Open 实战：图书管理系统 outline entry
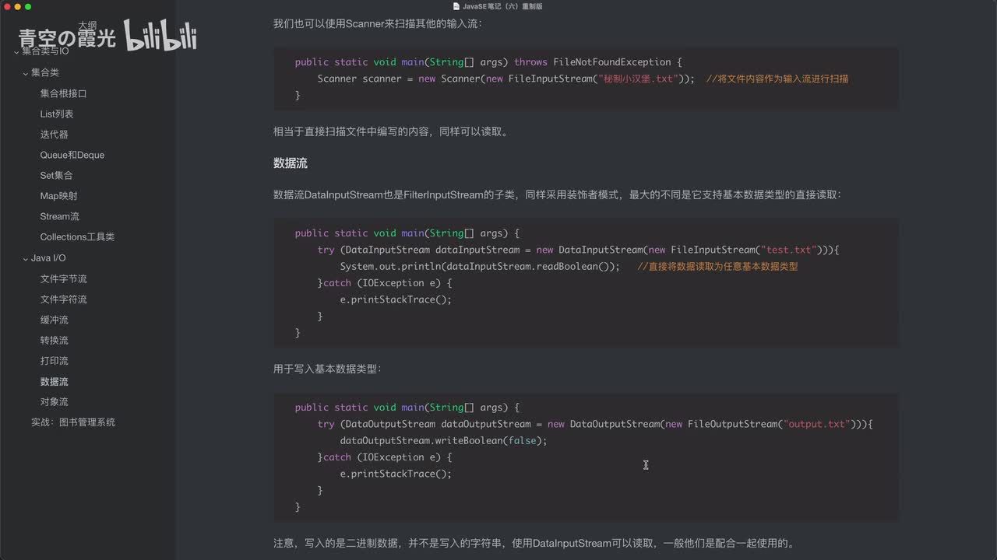The image size is (997, 560). (73, 422)
